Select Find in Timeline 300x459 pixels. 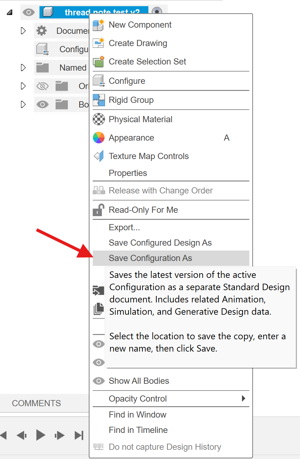point(138,430)
